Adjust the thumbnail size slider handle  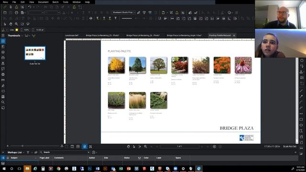click(x=22, y=146)
